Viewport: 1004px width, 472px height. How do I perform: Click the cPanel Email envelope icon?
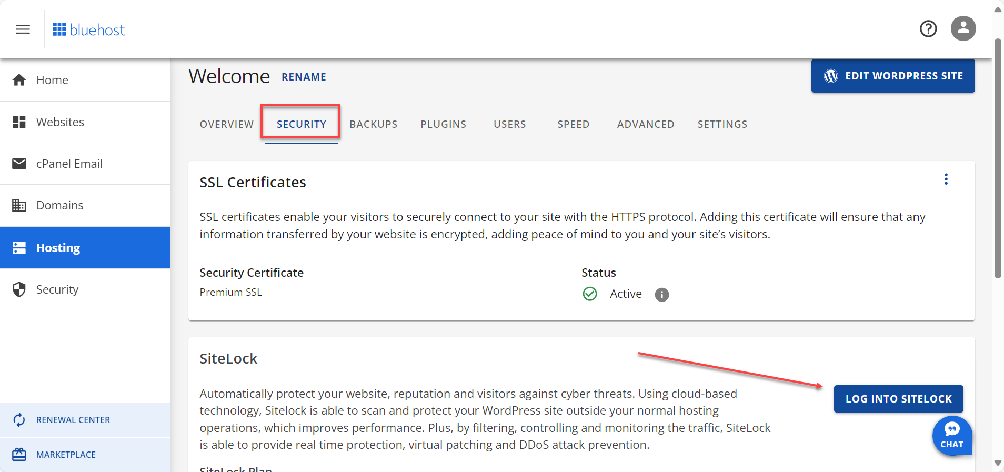(x=19, y=164)
